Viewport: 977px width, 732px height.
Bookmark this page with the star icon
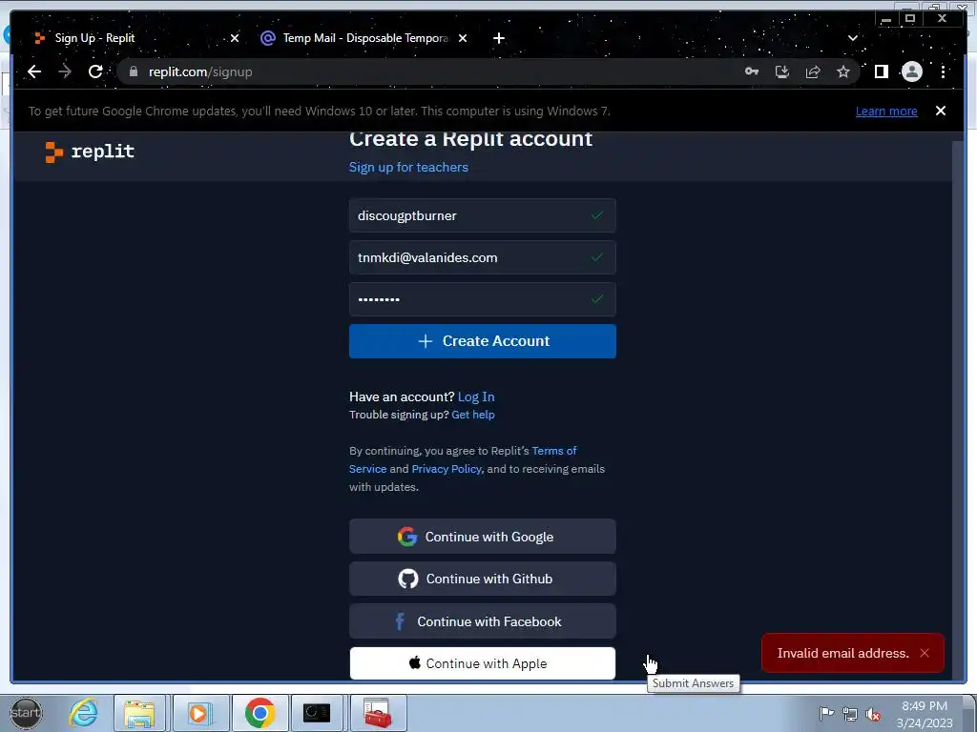[x=843, y=71]
